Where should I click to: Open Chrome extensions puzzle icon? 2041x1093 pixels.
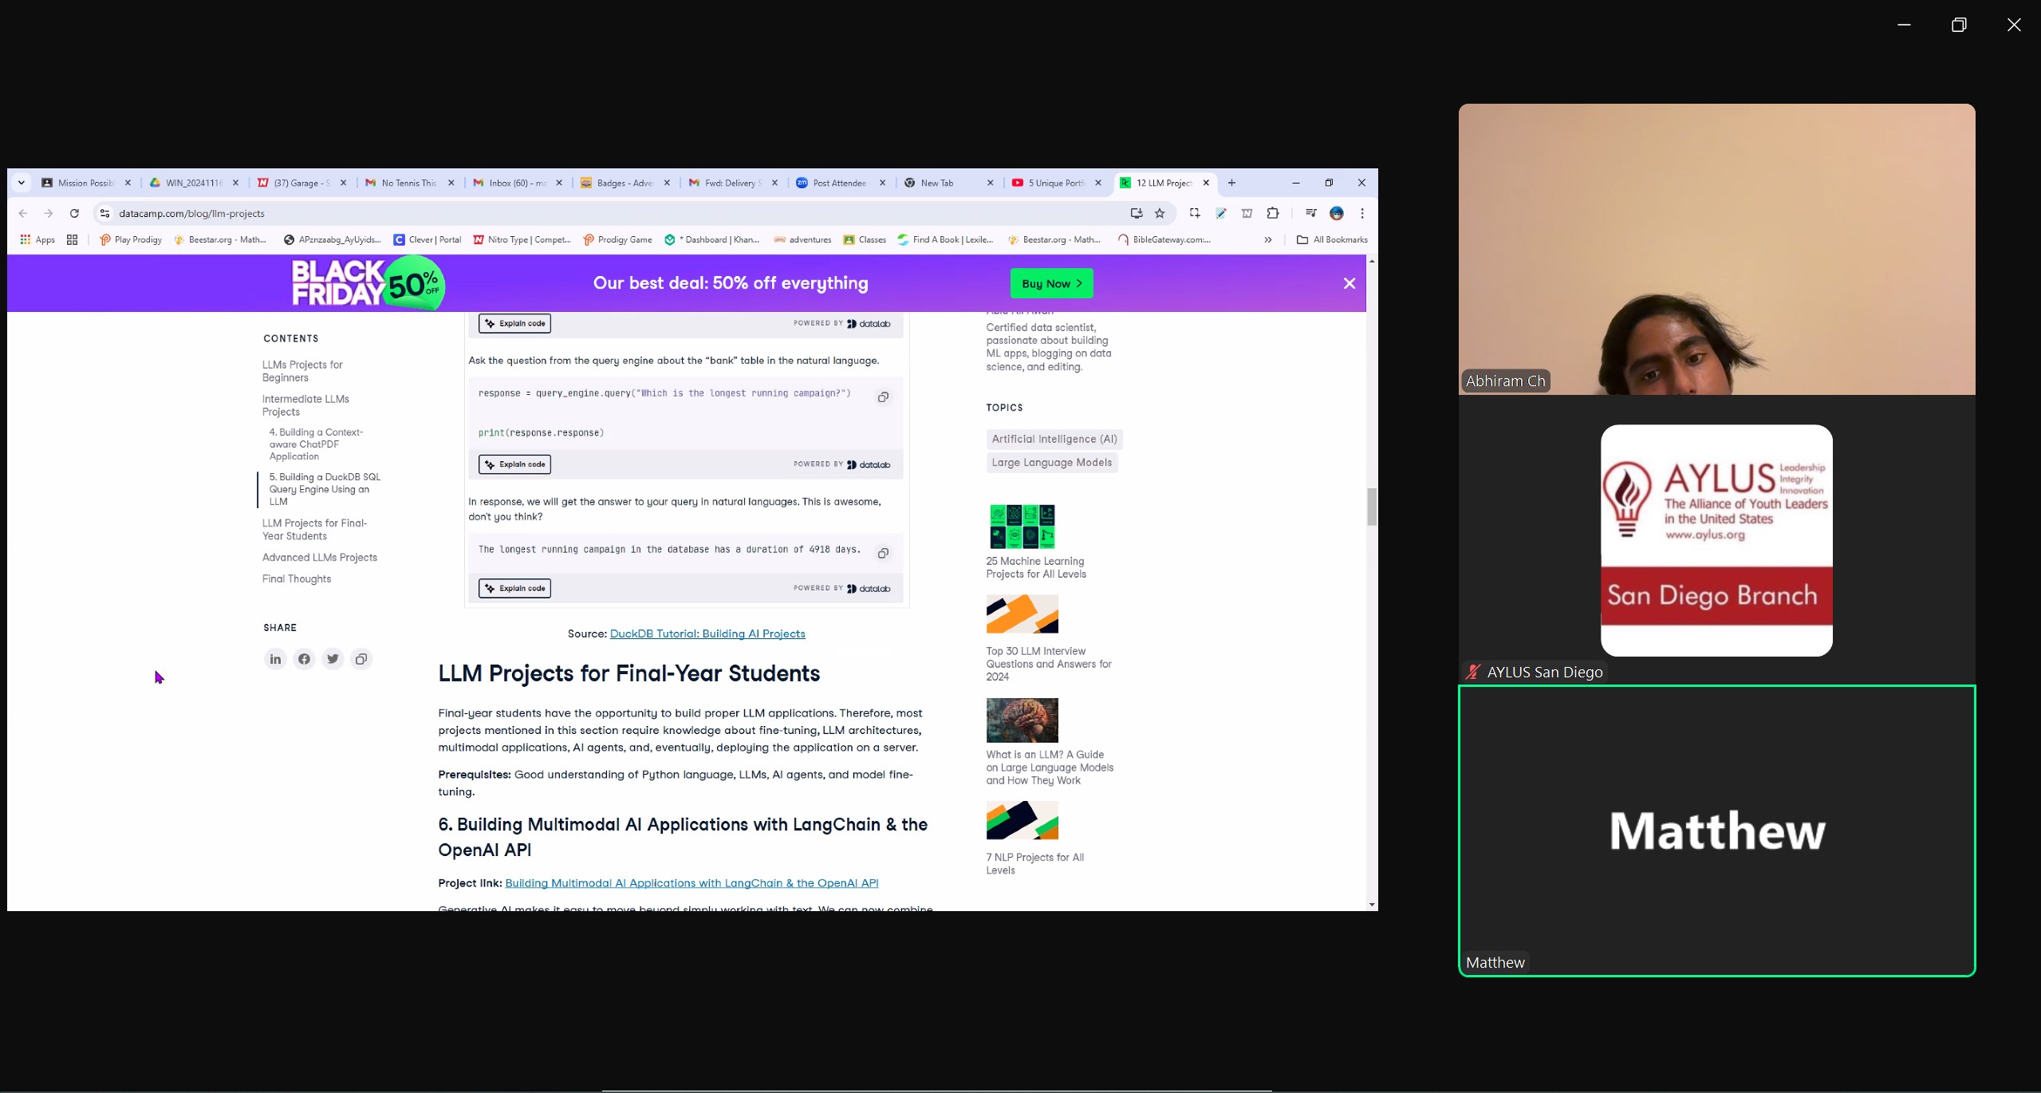[x=1273, y=213]
